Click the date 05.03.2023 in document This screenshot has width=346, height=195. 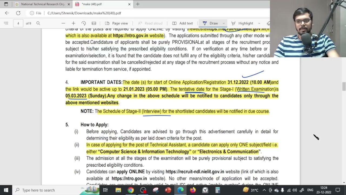coord(76,96)
